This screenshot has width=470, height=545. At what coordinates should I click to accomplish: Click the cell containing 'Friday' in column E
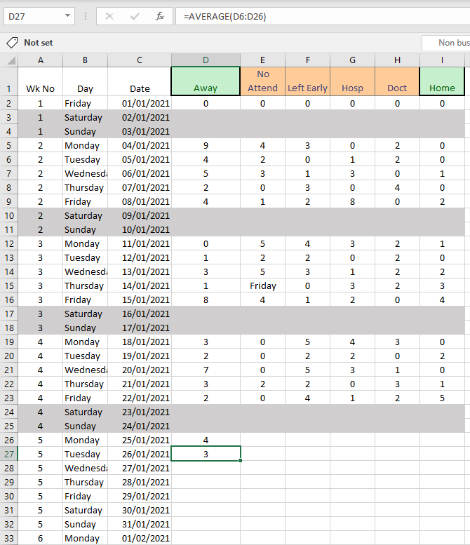[x=262, y=285]
